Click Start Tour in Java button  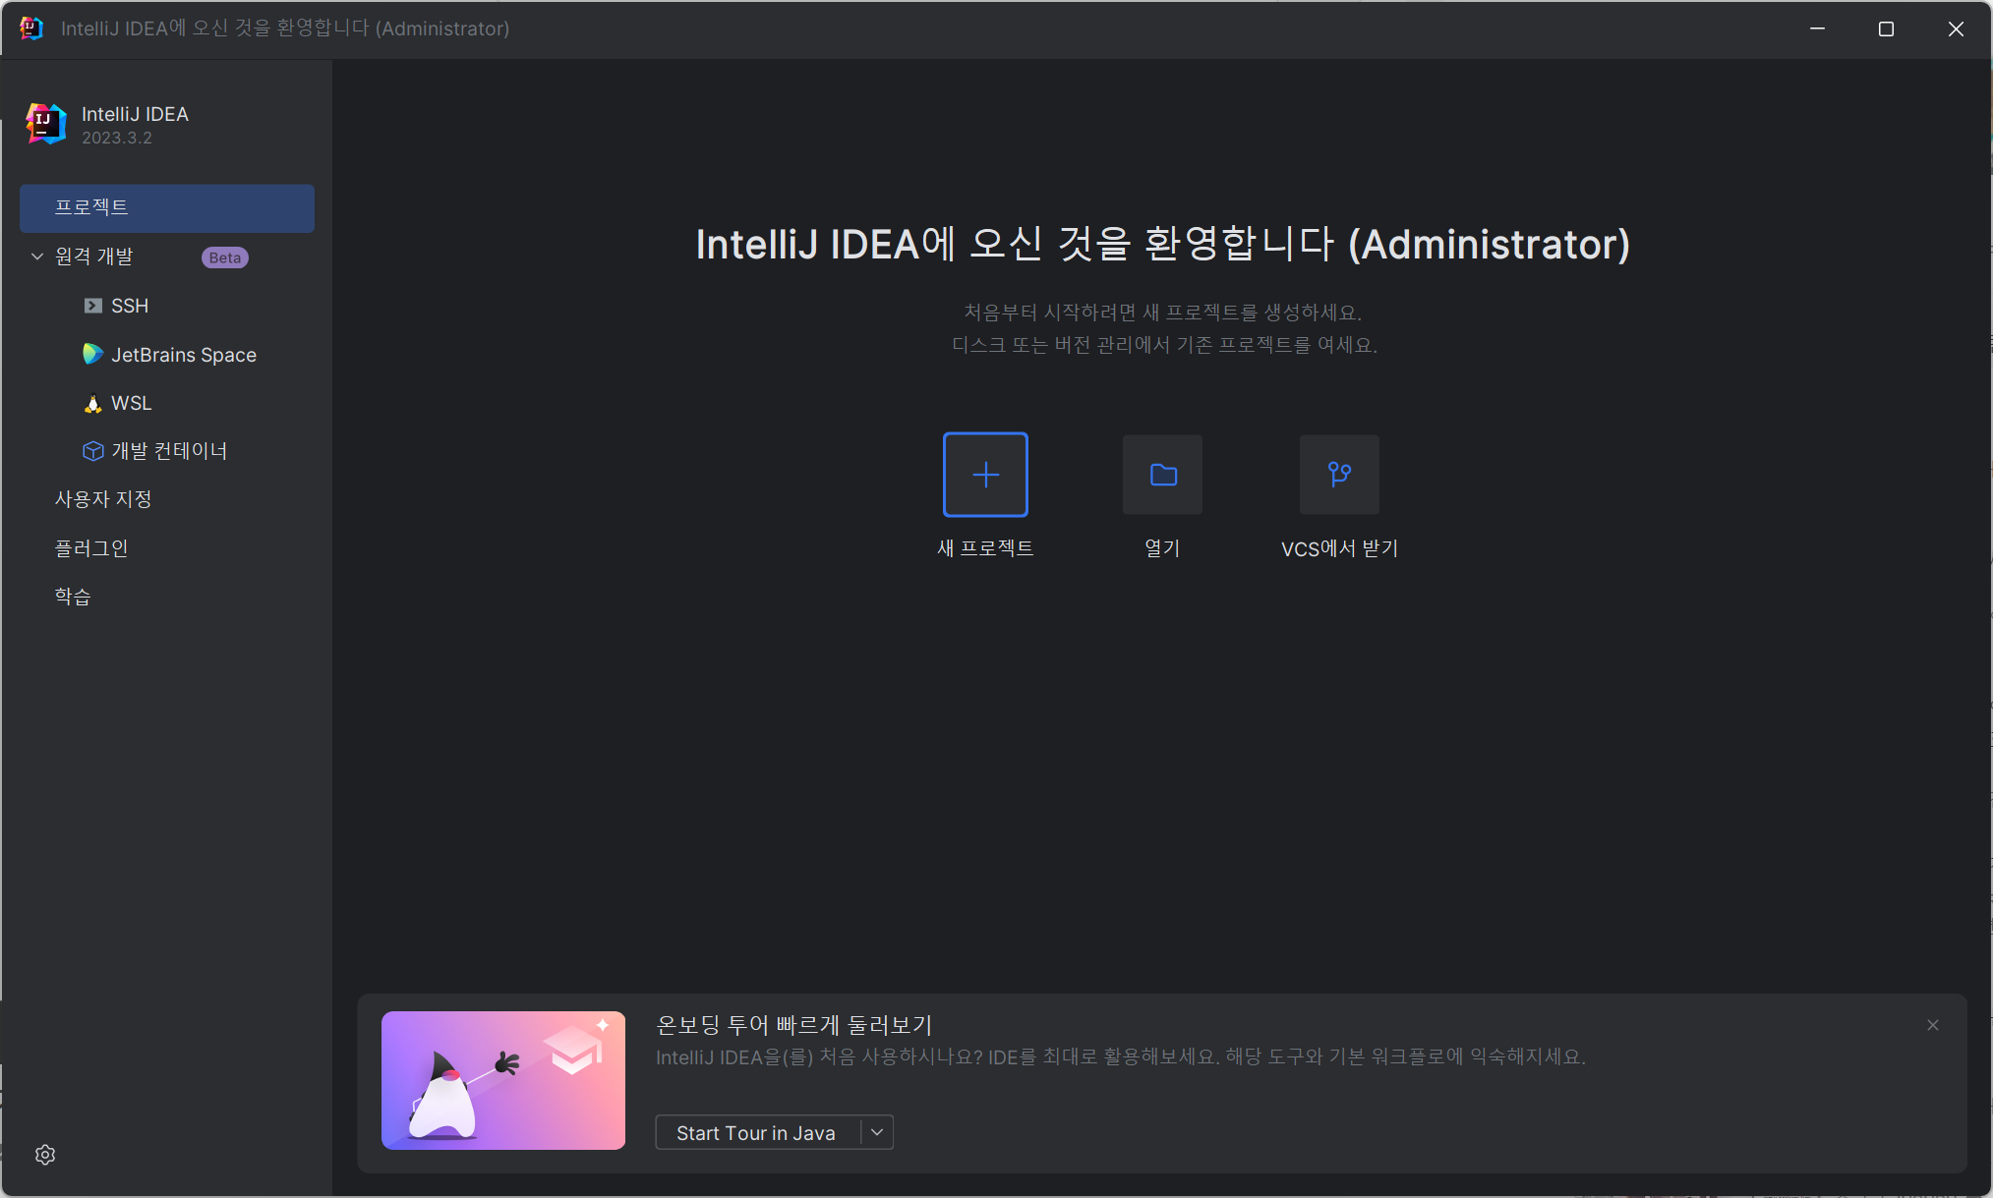(x=755, y=1132)
